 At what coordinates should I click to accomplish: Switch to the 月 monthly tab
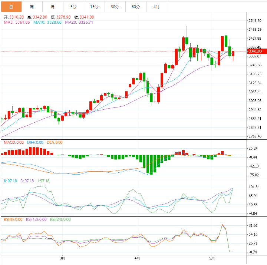point(53,7)
